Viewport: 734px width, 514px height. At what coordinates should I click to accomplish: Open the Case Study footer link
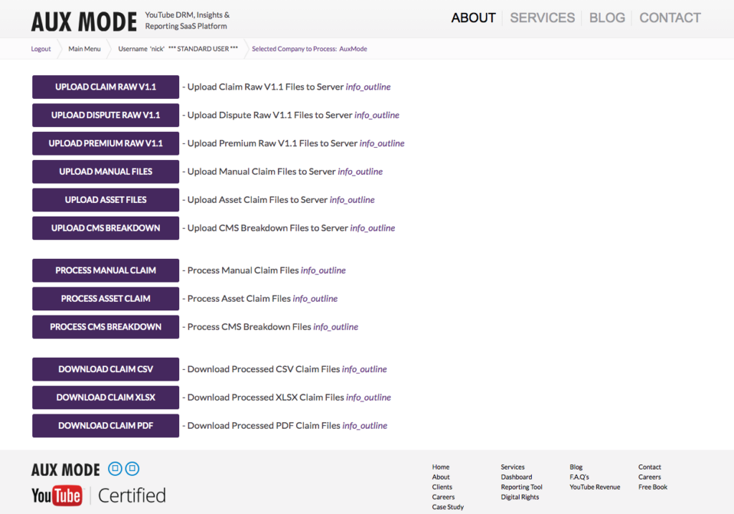448,507
